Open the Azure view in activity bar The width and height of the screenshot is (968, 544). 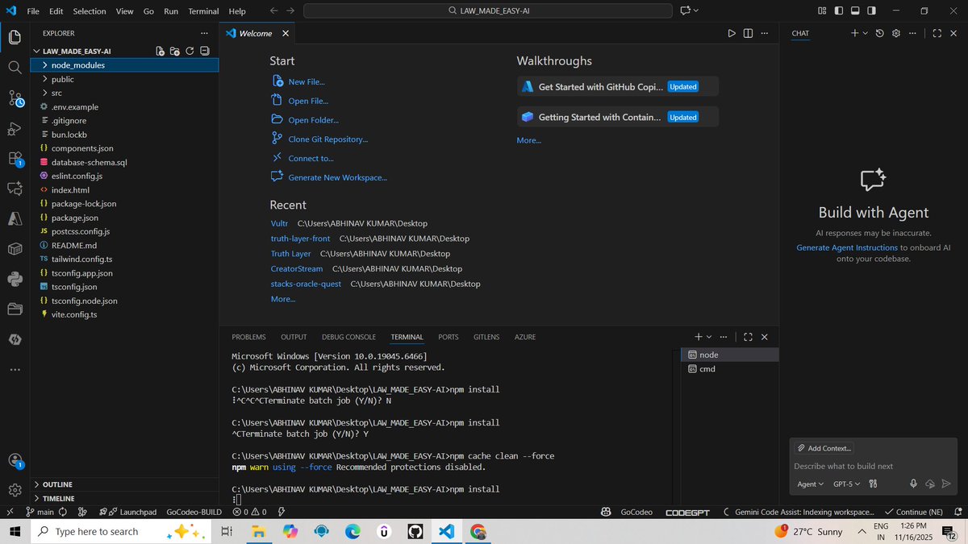(15, 218)
